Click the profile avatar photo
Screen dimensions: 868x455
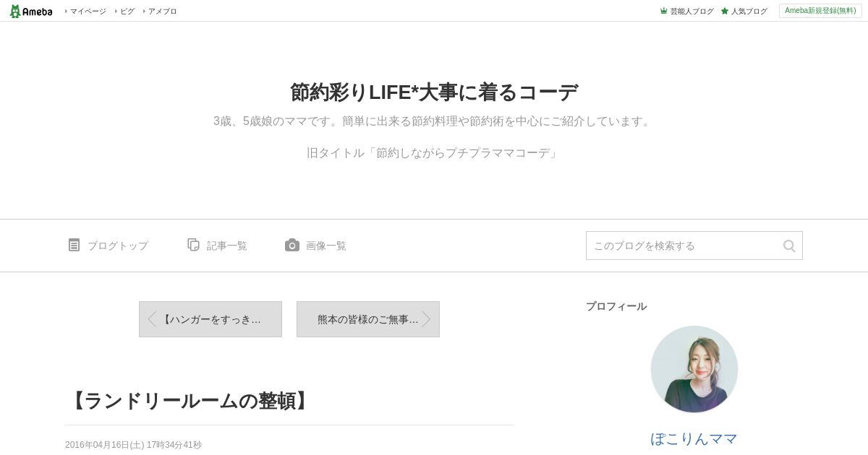pos(694,369)
